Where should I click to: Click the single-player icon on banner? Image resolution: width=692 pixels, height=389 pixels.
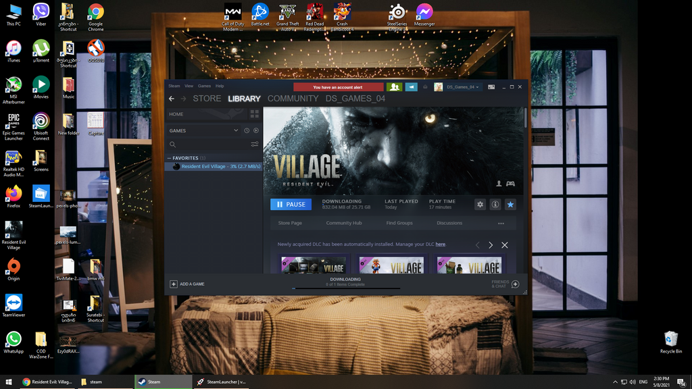click(499, 184)
